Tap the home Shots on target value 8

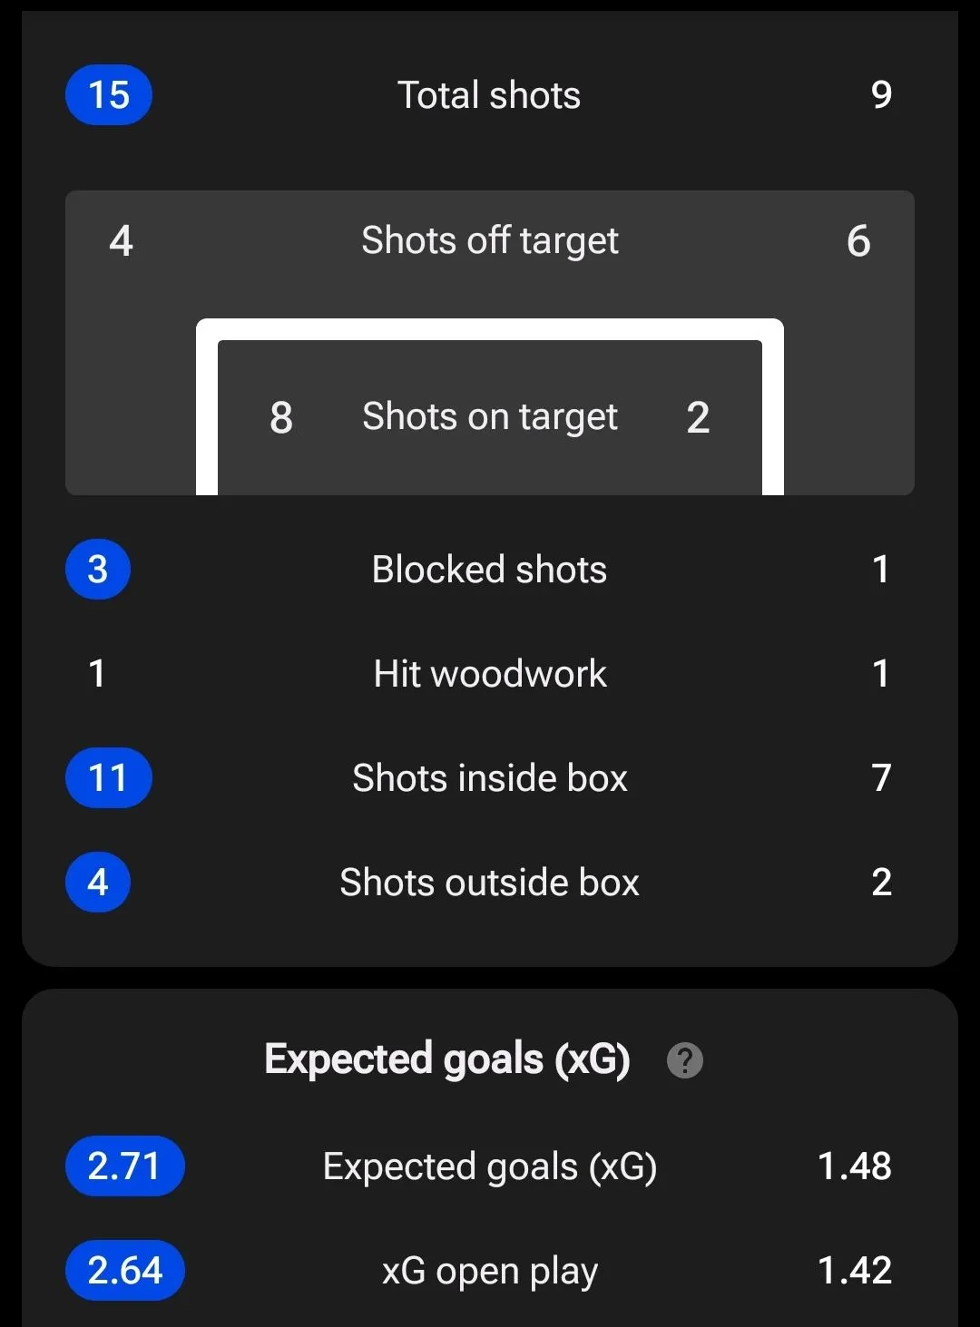click(281, 417)
